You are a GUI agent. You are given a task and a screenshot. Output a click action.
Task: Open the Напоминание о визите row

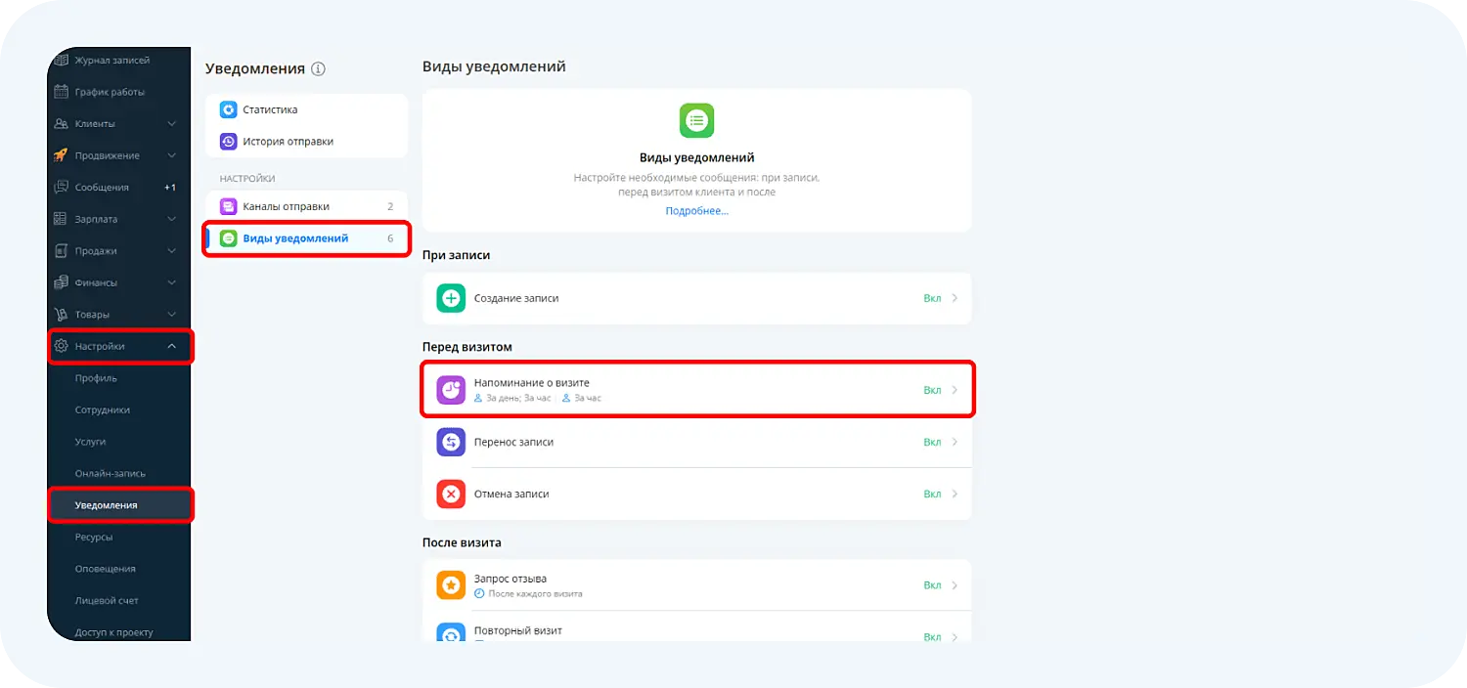[697, 390]
